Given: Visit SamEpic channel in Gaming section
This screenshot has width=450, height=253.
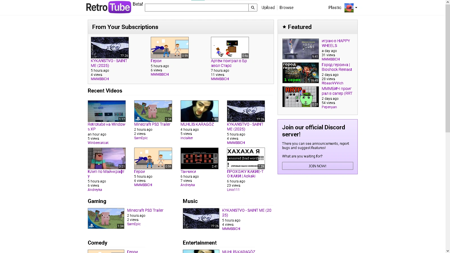Looking at the screenshot, I should [134, 224].
